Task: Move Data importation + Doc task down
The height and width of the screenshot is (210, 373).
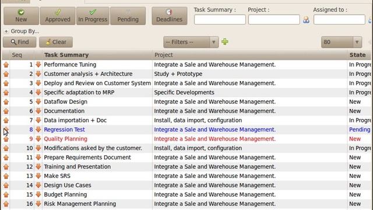Action: tap(38, 121)
